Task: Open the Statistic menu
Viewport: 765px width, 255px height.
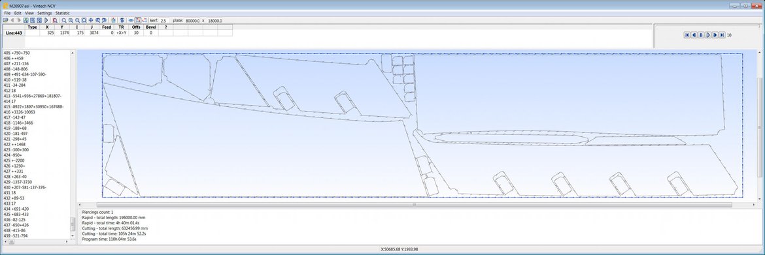Action: (63, 13)
